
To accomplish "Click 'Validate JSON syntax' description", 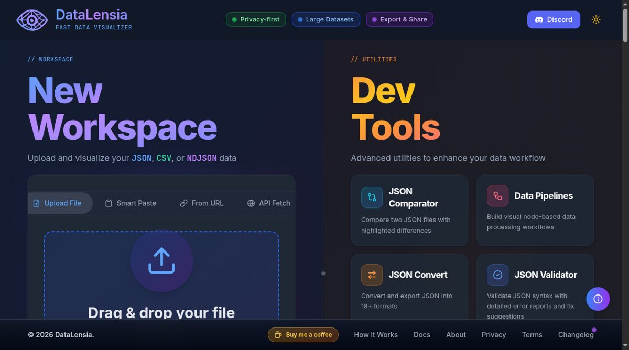I will point(530,306).
